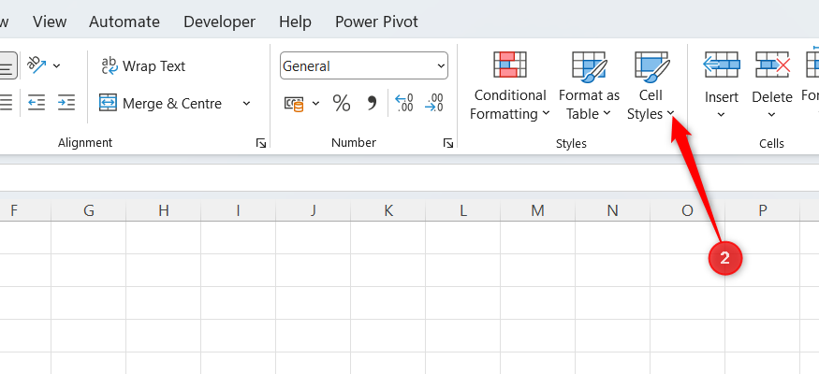Screen dimensions: 819x374
Task: Expand the Delete dropdown arrow
Action: click(x=772, y=115)
